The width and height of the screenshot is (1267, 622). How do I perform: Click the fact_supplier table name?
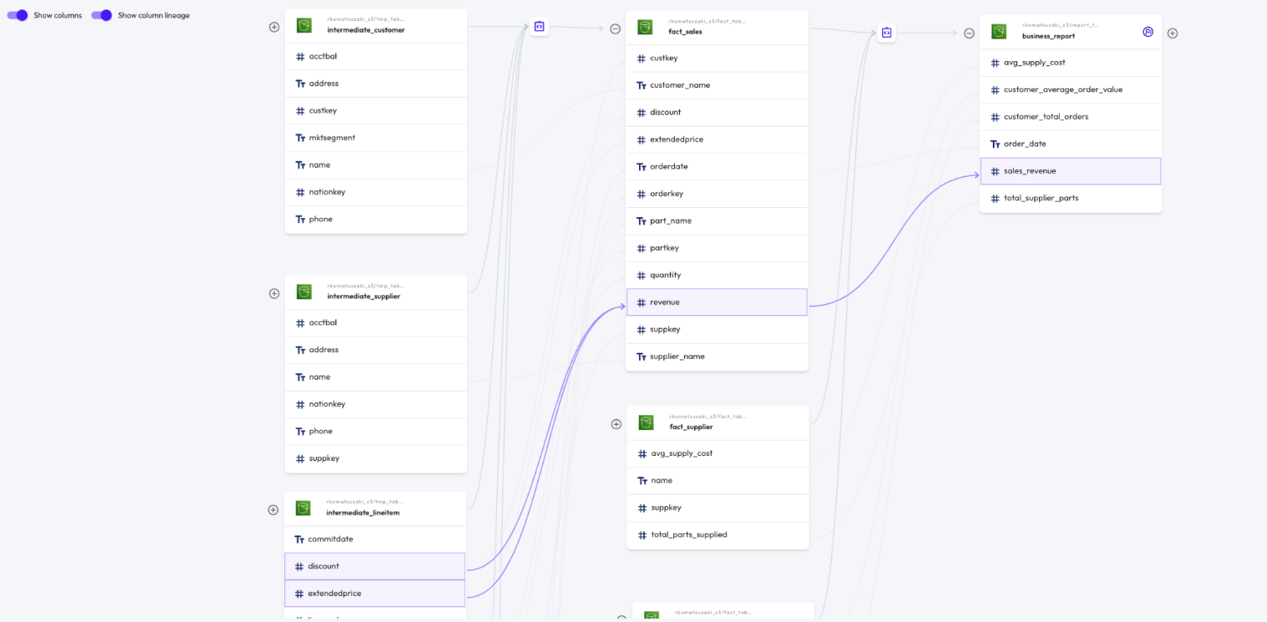click(x=689, y=427)
